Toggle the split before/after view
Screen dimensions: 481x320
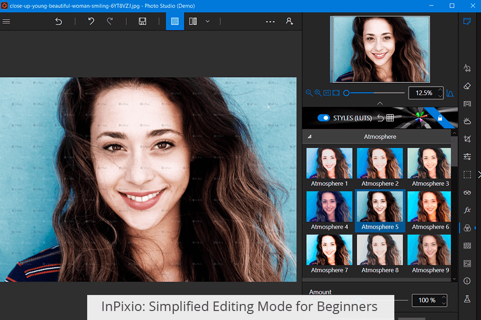pos(193,21)
